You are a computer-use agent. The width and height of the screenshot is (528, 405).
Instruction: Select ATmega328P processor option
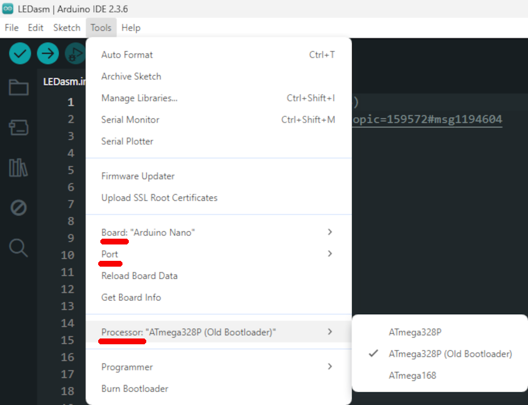pyautogui.click(x=440, y=332)
